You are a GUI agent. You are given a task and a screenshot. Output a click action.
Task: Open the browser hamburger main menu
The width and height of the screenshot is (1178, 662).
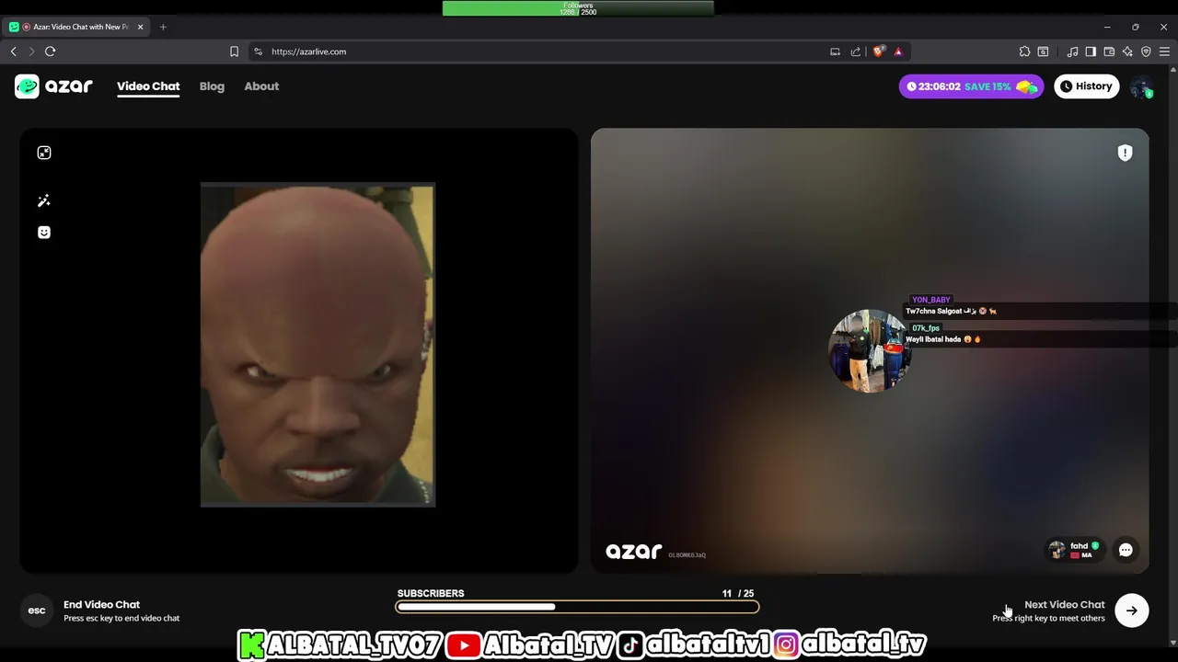[x=1164, y=51]
